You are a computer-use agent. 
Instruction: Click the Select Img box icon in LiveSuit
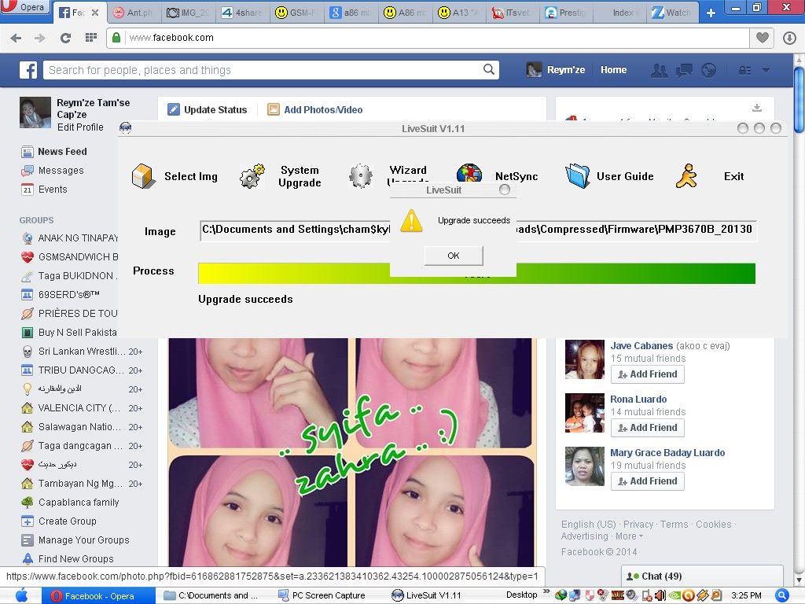[x=143, y=176]
